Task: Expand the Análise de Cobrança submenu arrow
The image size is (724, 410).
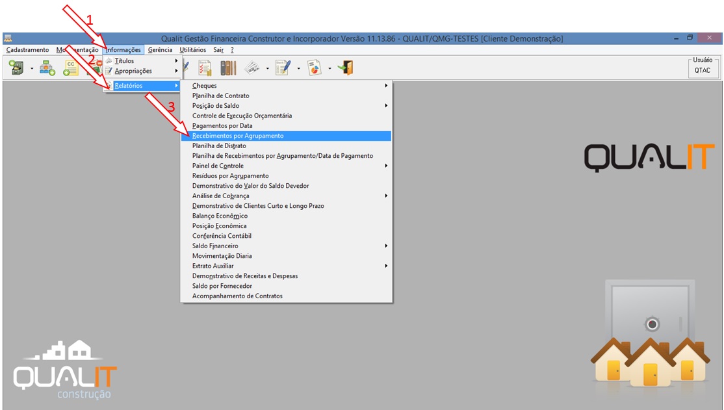Action: pos(386,196)
